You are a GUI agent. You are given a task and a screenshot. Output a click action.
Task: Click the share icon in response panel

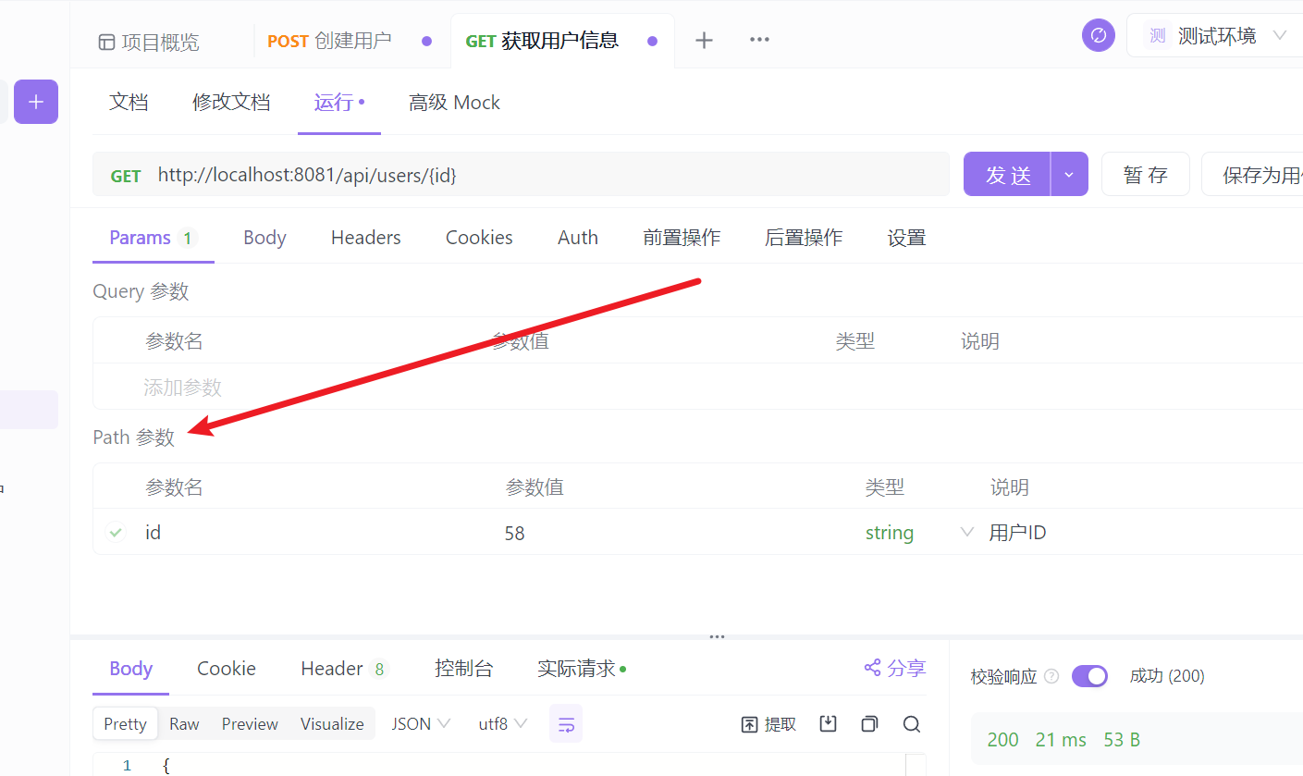tap(872, 668)
